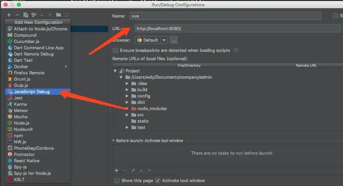Open the Docker submenu arrow
Image resolution: width=343 pixels, height=186 pixels.
(x=66, y=67)
